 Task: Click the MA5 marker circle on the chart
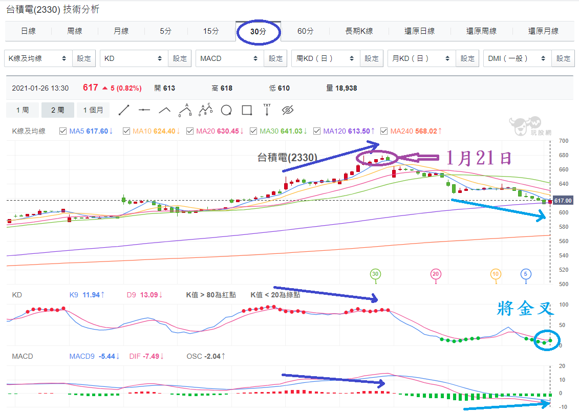[526, 274]
